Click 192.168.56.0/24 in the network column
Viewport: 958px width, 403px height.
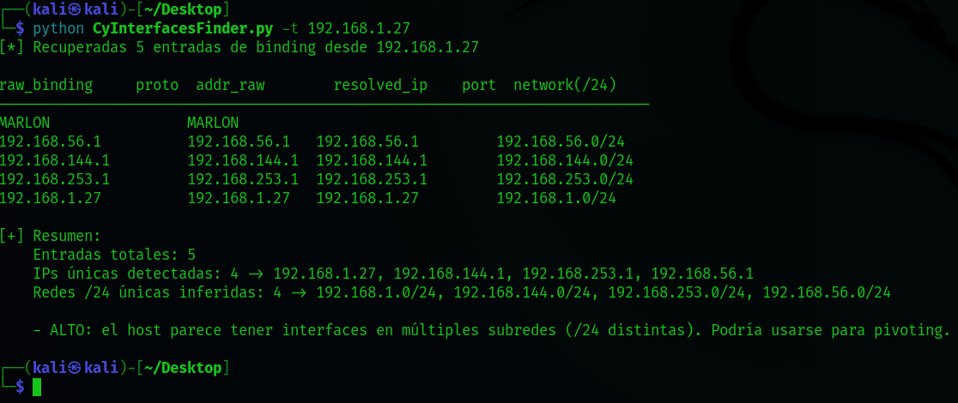point(561,141)
